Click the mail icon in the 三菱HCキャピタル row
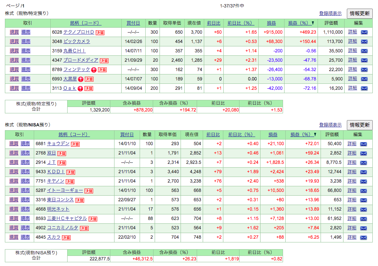378x266 pixels. point(363,219)
